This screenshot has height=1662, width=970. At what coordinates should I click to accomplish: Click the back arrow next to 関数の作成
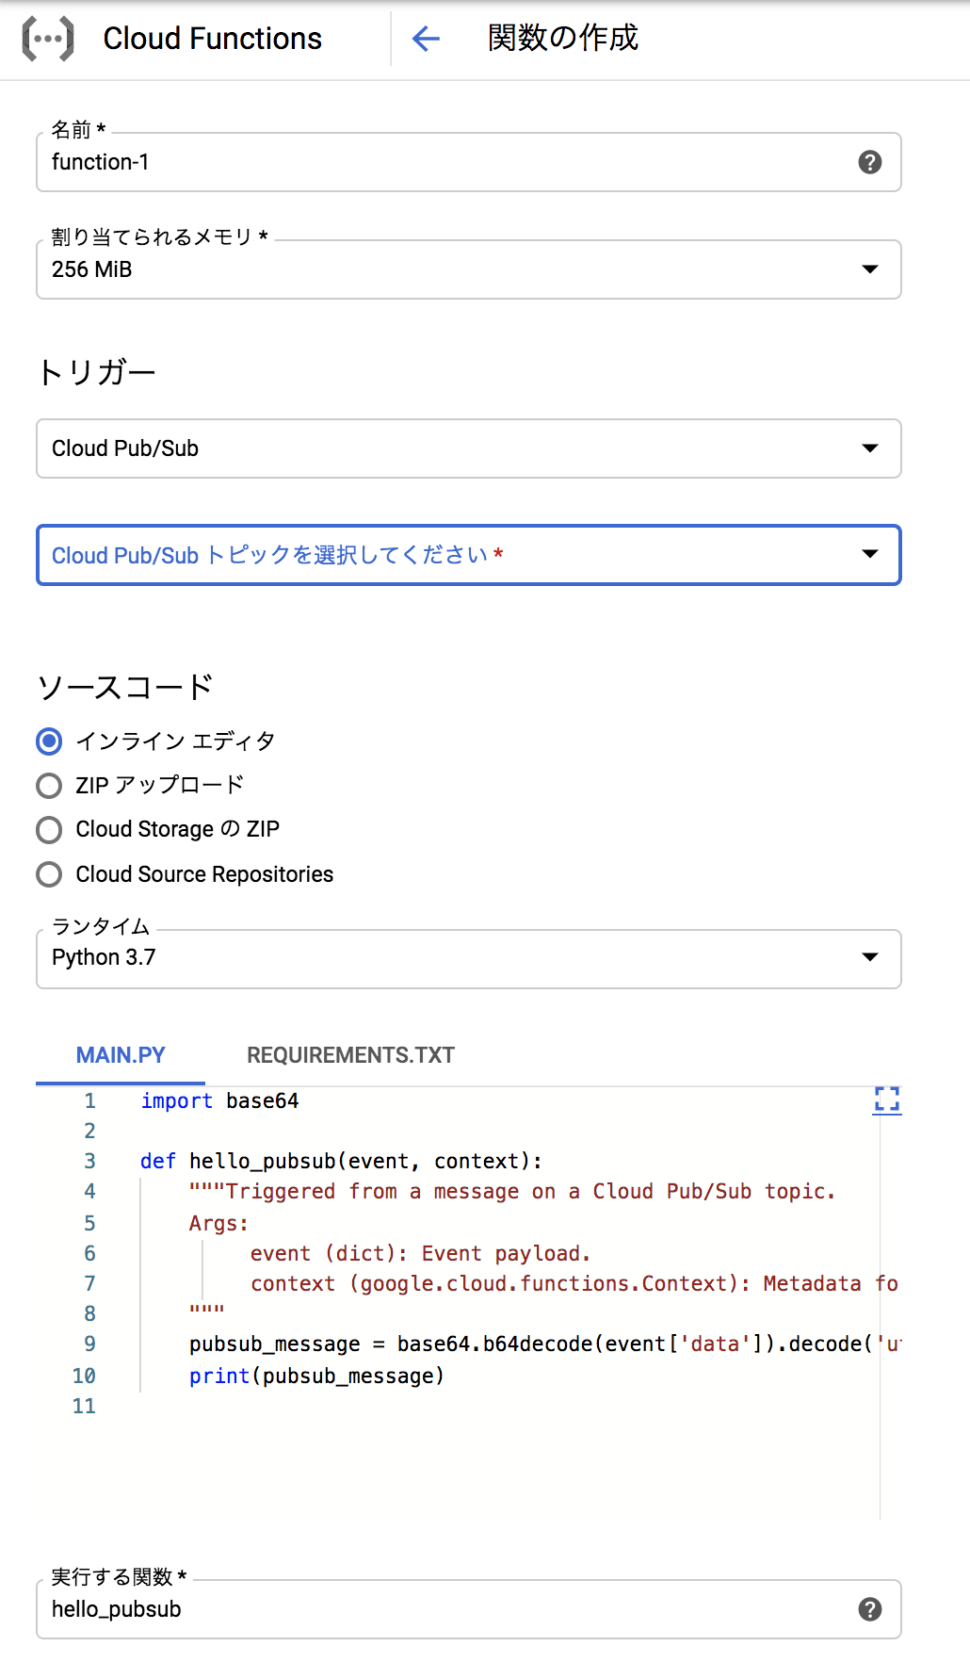coord(426,39)
